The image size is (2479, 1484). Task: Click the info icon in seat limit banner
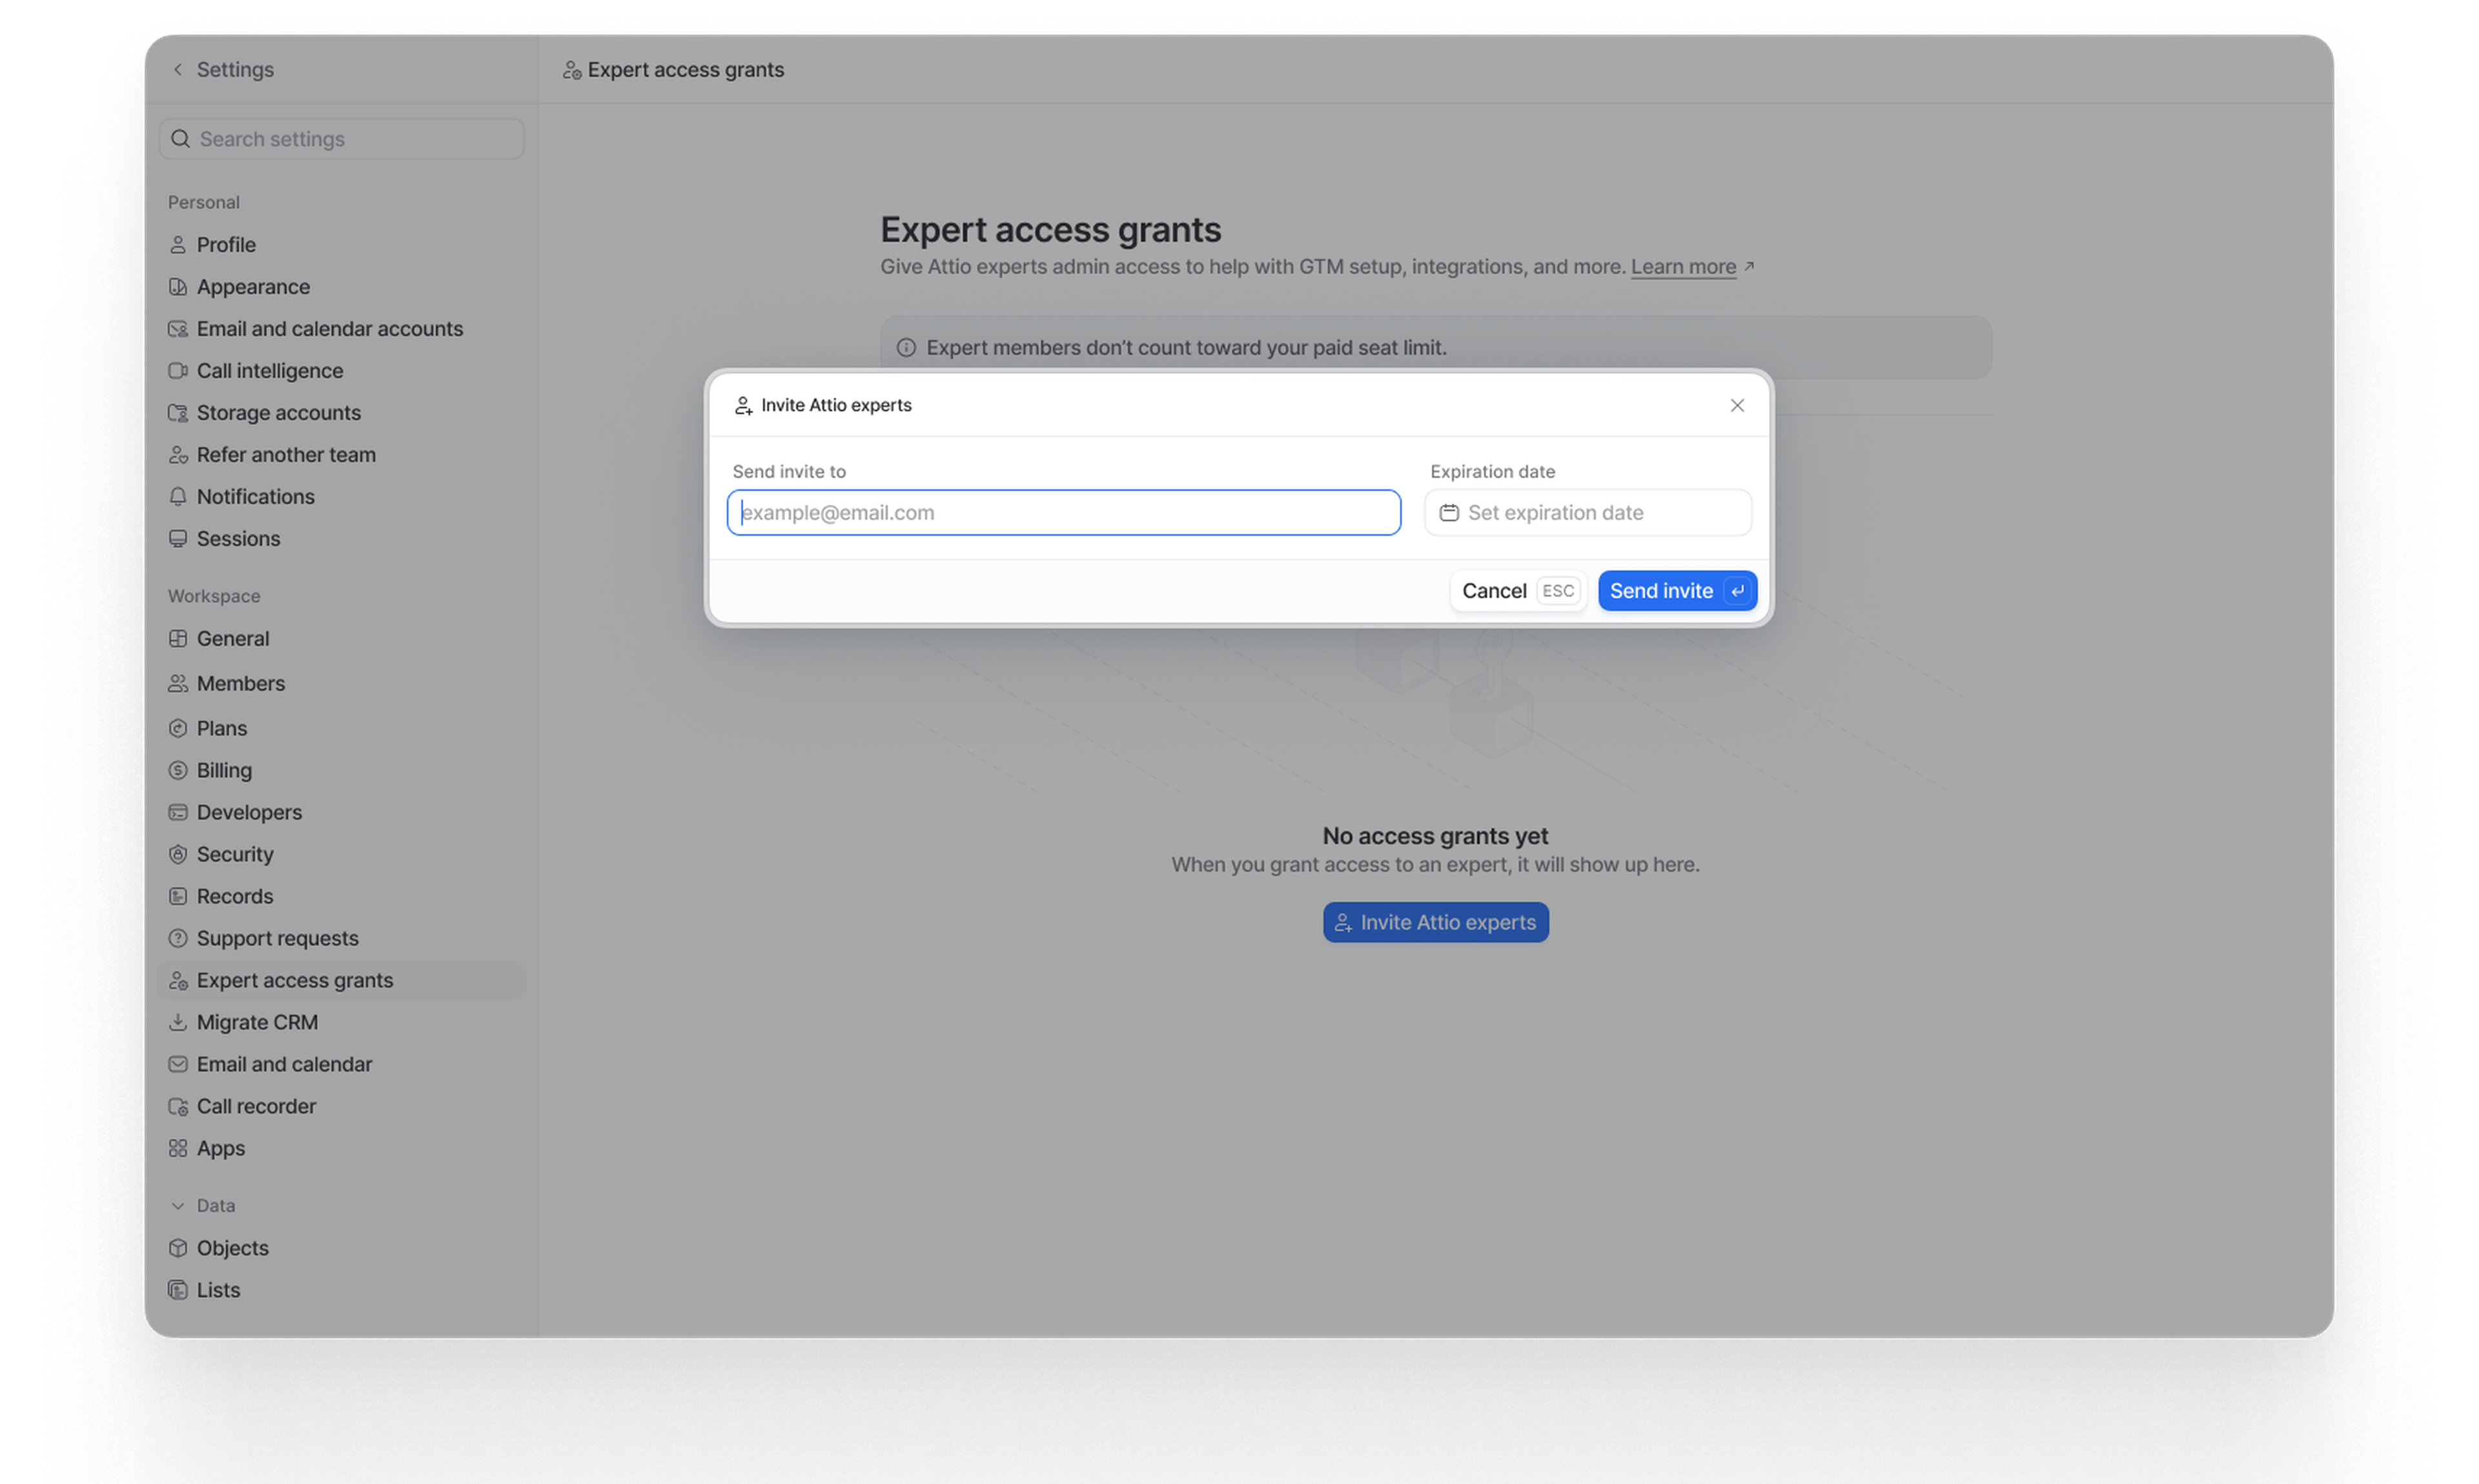click(x=906, y=348)
